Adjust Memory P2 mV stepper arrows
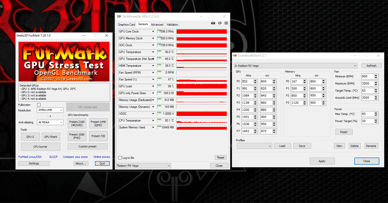Screen dimensions: 388x203 [x=324, y=96]
